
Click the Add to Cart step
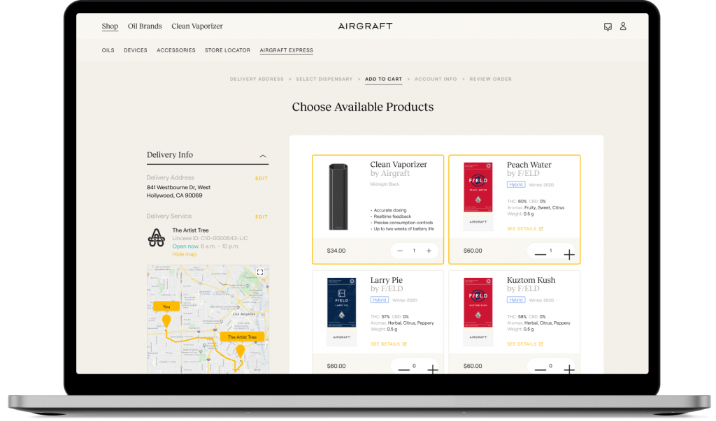(384, 79)
